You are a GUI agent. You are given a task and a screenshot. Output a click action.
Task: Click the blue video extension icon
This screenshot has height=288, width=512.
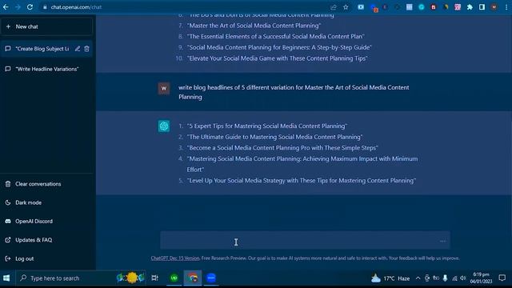click(x=361, y=7)
